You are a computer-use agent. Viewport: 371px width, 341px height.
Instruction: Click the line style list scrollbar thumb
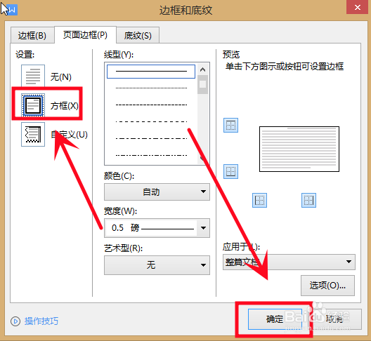[x=203, y=85]
